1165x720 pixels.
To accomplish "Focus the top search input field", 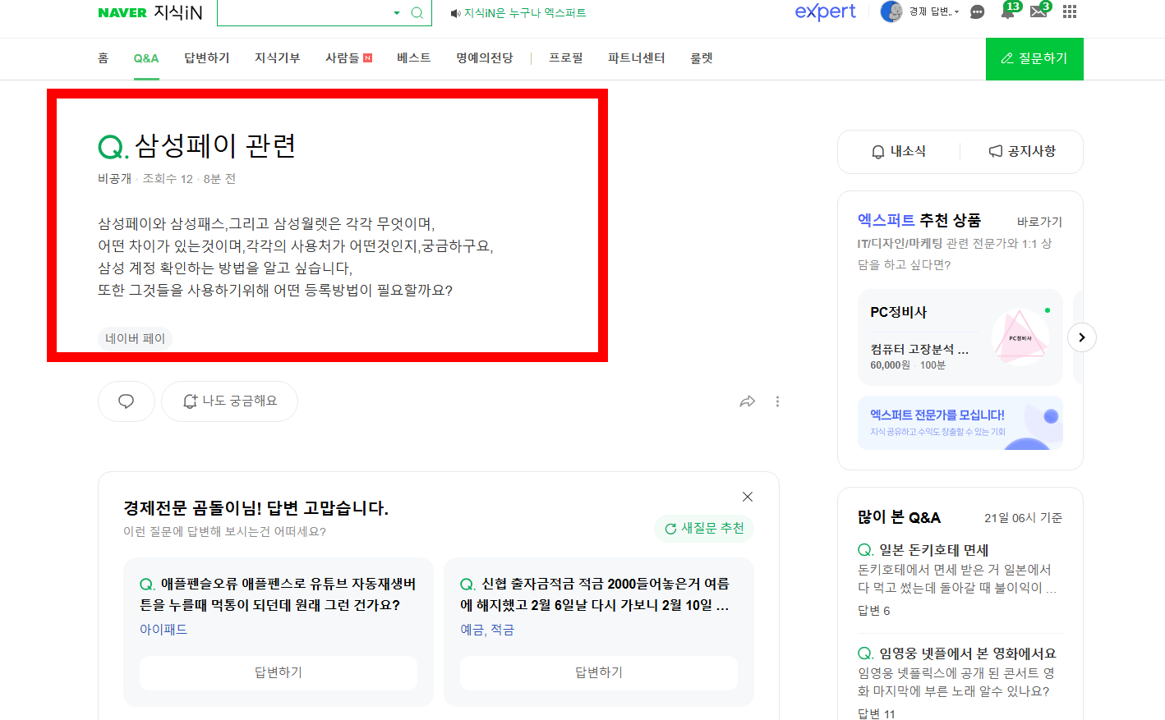I will [304, 12].
